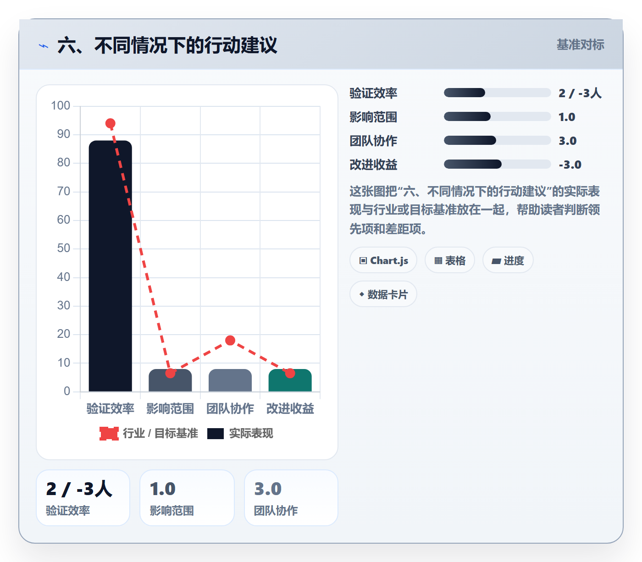Click the 改进收益 x-axis label
This screenshot has width=642, height=562.
coord(290,408)
